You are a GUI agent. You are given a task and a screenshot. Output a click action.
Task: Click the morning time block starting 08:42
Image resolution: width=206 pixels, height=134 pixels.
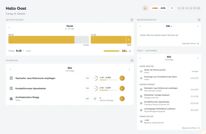point(41,40)
